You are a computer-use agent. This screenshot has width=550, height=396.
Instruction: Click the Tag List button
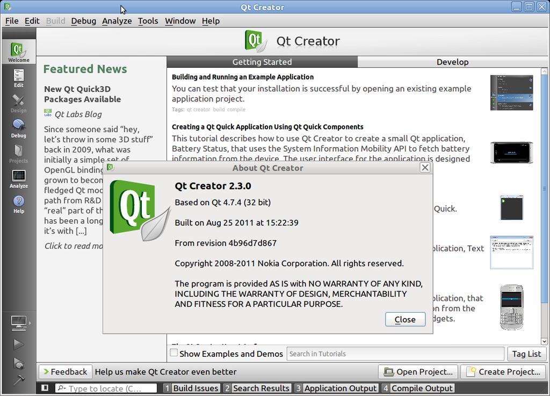(x=526, y=354)
